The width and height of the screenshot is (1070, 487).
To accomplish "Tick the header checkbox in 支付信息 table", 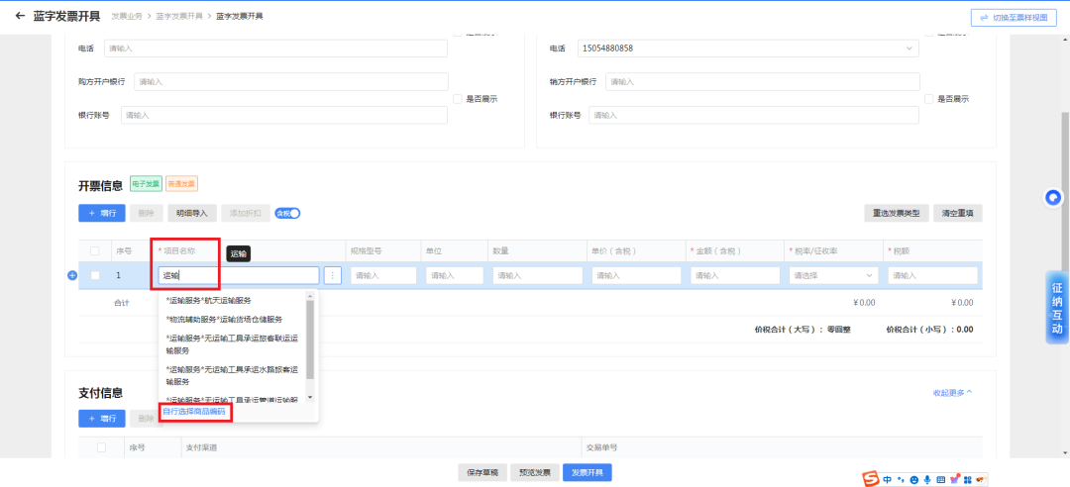I will tap(102, 447).
